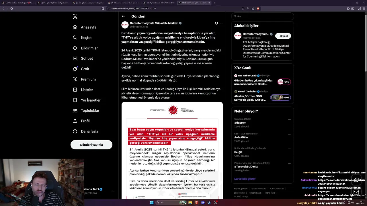Expand the Daha fazla menu
The width and height of the screenshot is (367, 206).
tap(86, 131)
